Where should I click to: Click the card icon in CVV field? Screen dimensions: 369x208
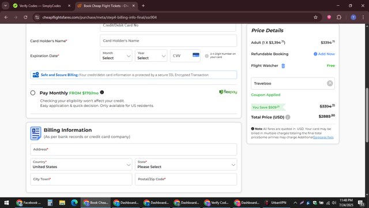tap(196, 55)
